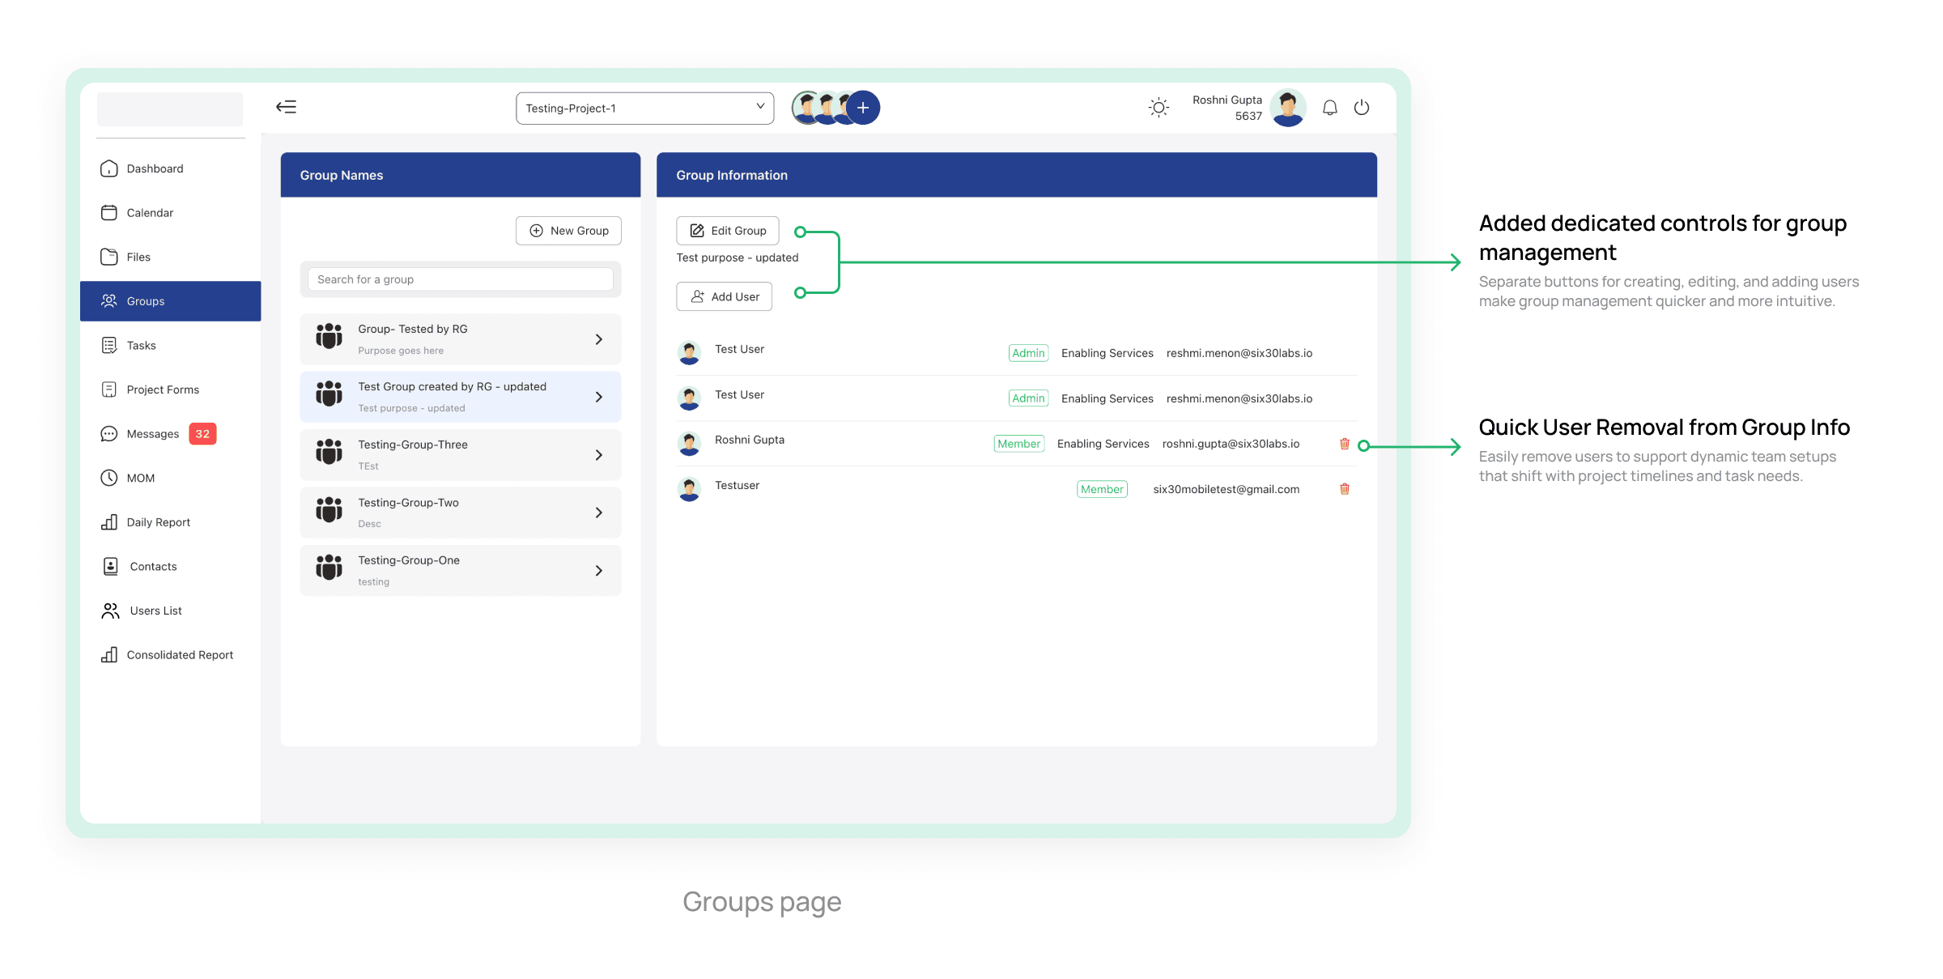Expand Group- Tested by RG chevron
This screenshot has width=1943, height=979.
click(598, 339)
